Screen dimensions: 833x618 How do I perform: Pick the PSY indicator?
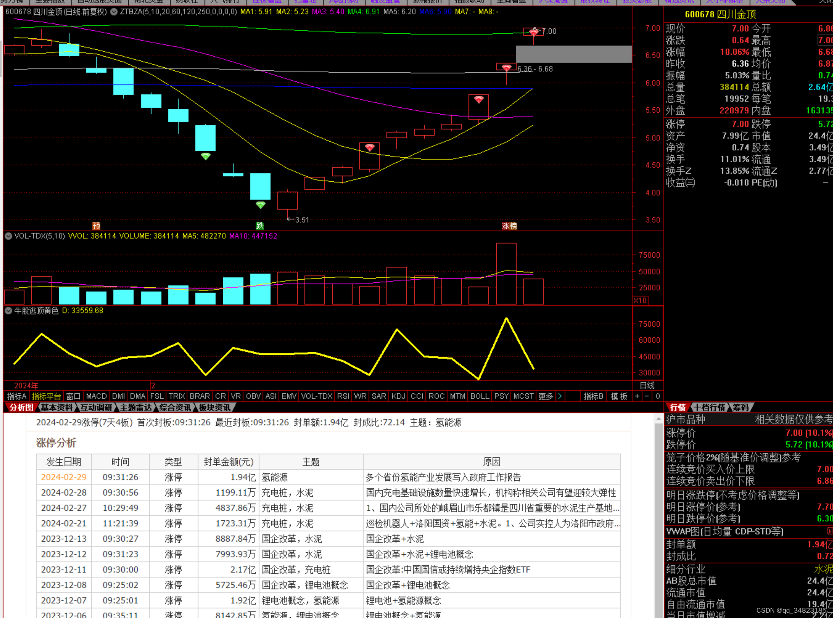(501, 396)
